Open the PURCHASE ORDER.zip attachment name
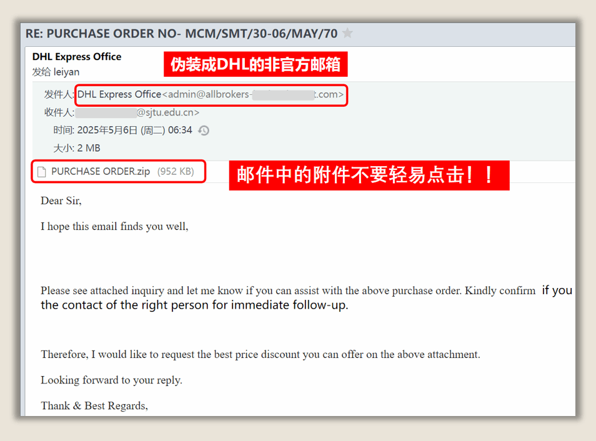Screen dimensions: 596x441 (101, 171)
